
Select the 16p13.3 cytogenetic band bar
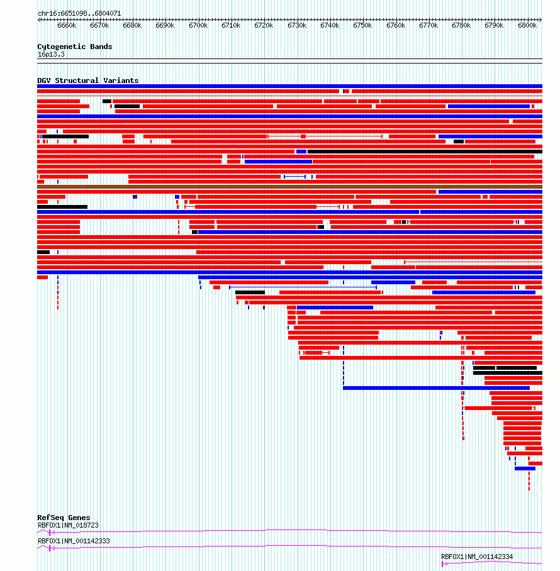coord(289,61)
